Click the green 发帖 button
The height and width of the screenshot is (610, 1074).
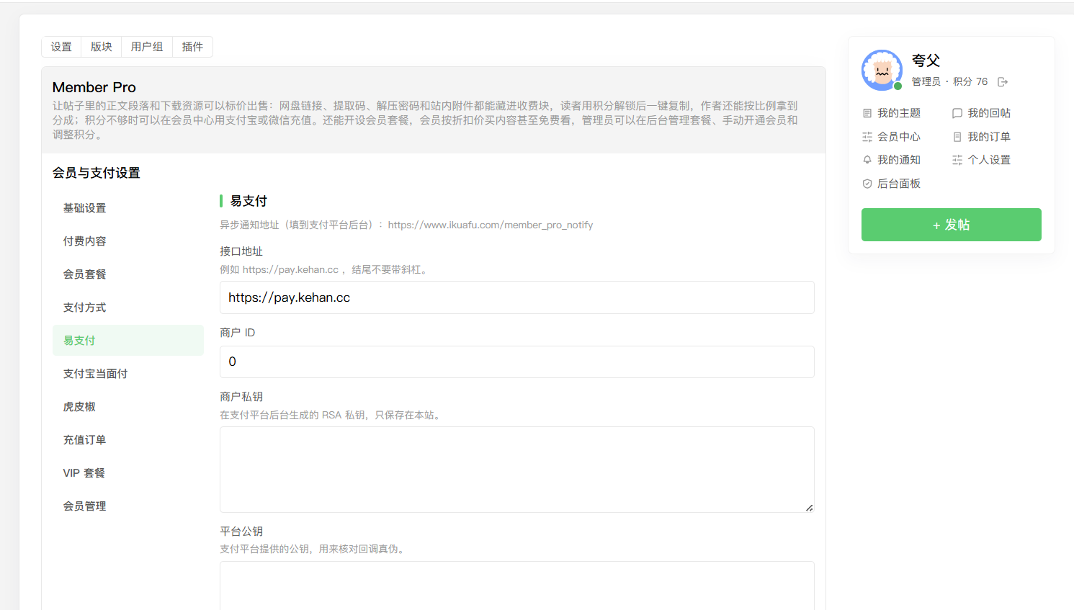click(951, 225)
